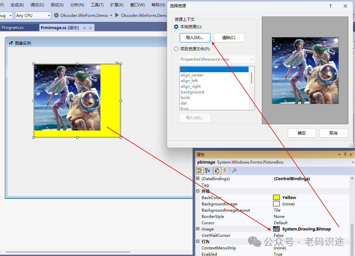Click the UseWaitCursor value False
Image resolution: width=355 pixels, height=256 pixels.
pyautogui.click(x=278, y=235)
